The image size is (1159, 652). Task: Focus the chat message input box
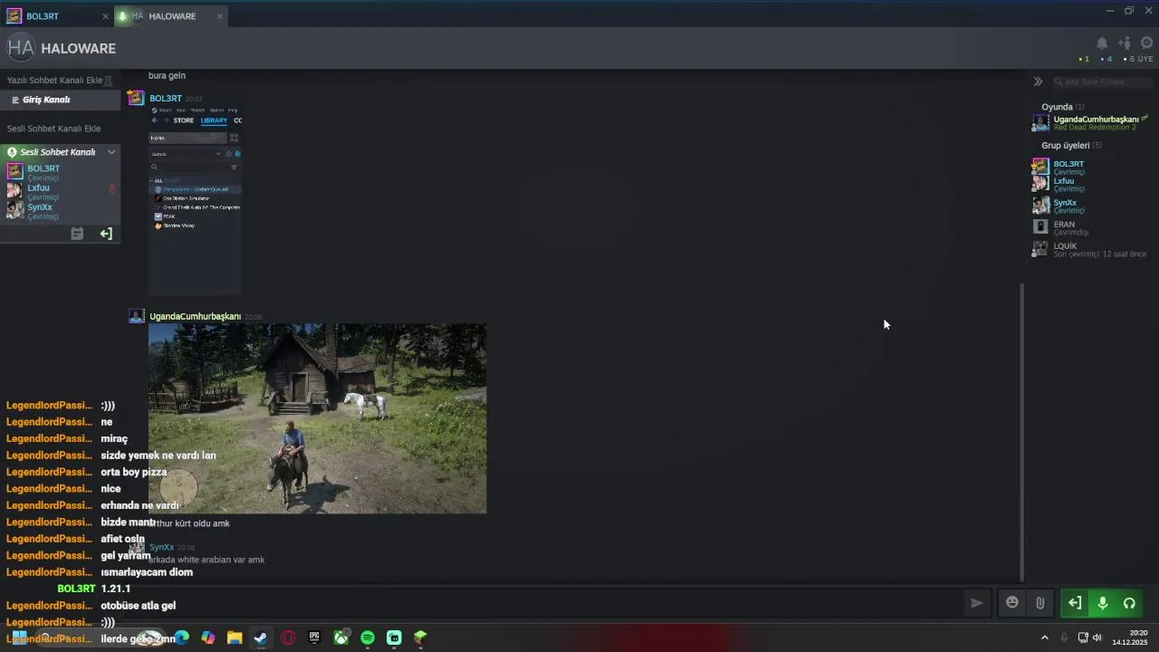tap(543, 603)
